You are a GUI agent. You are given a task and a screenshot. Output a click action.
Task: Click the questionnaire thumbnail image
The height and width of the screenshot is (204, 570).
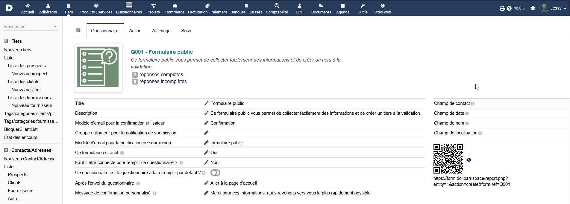pos(98,67)
